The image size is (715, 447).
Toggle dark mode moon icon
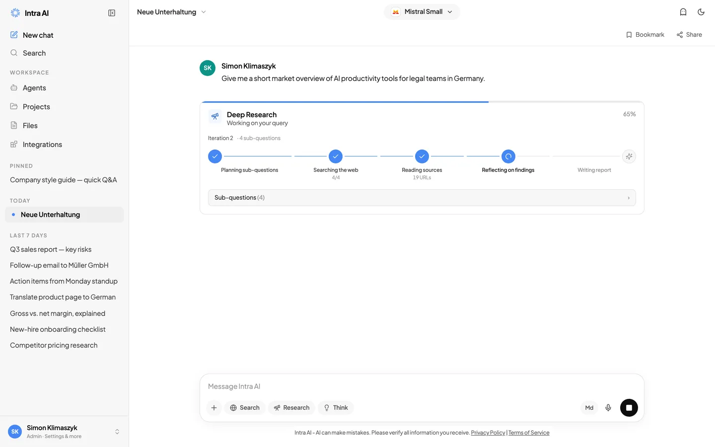tap(701, 12)
